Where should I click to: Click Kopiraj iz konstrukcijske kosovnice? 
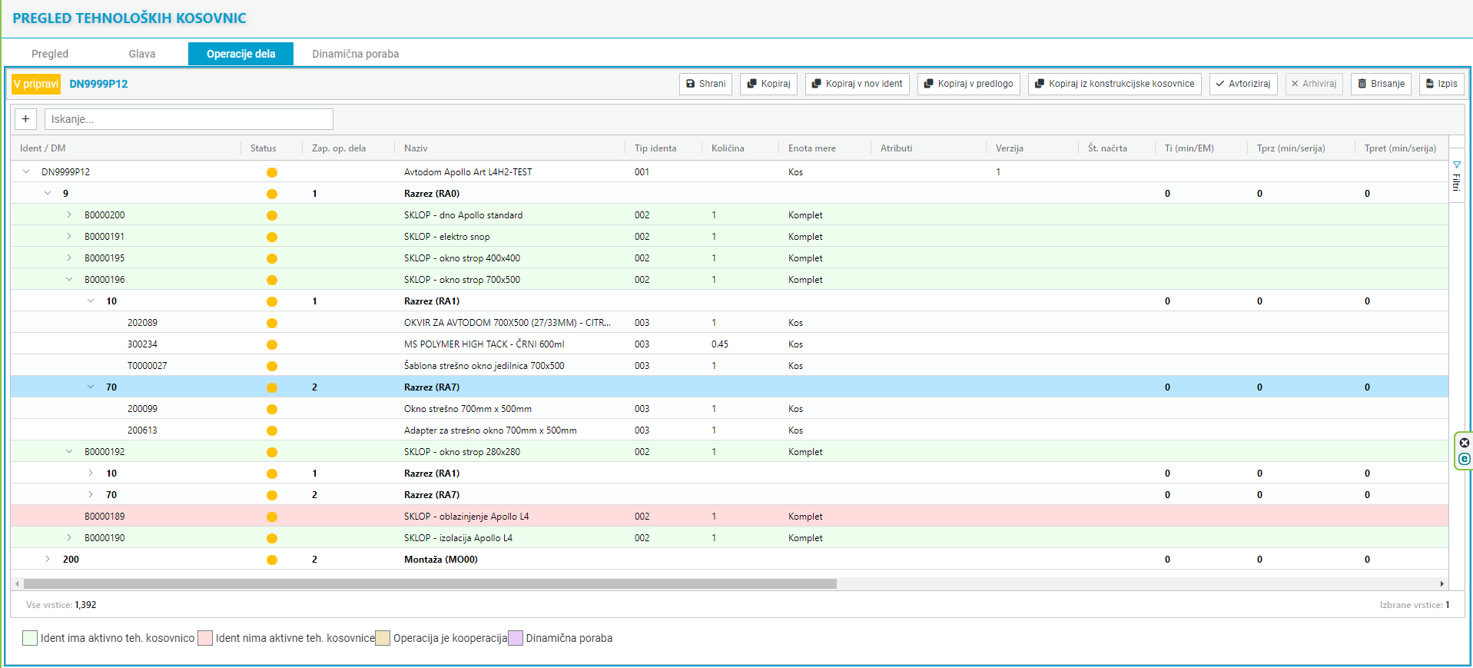click(1114, 84)
